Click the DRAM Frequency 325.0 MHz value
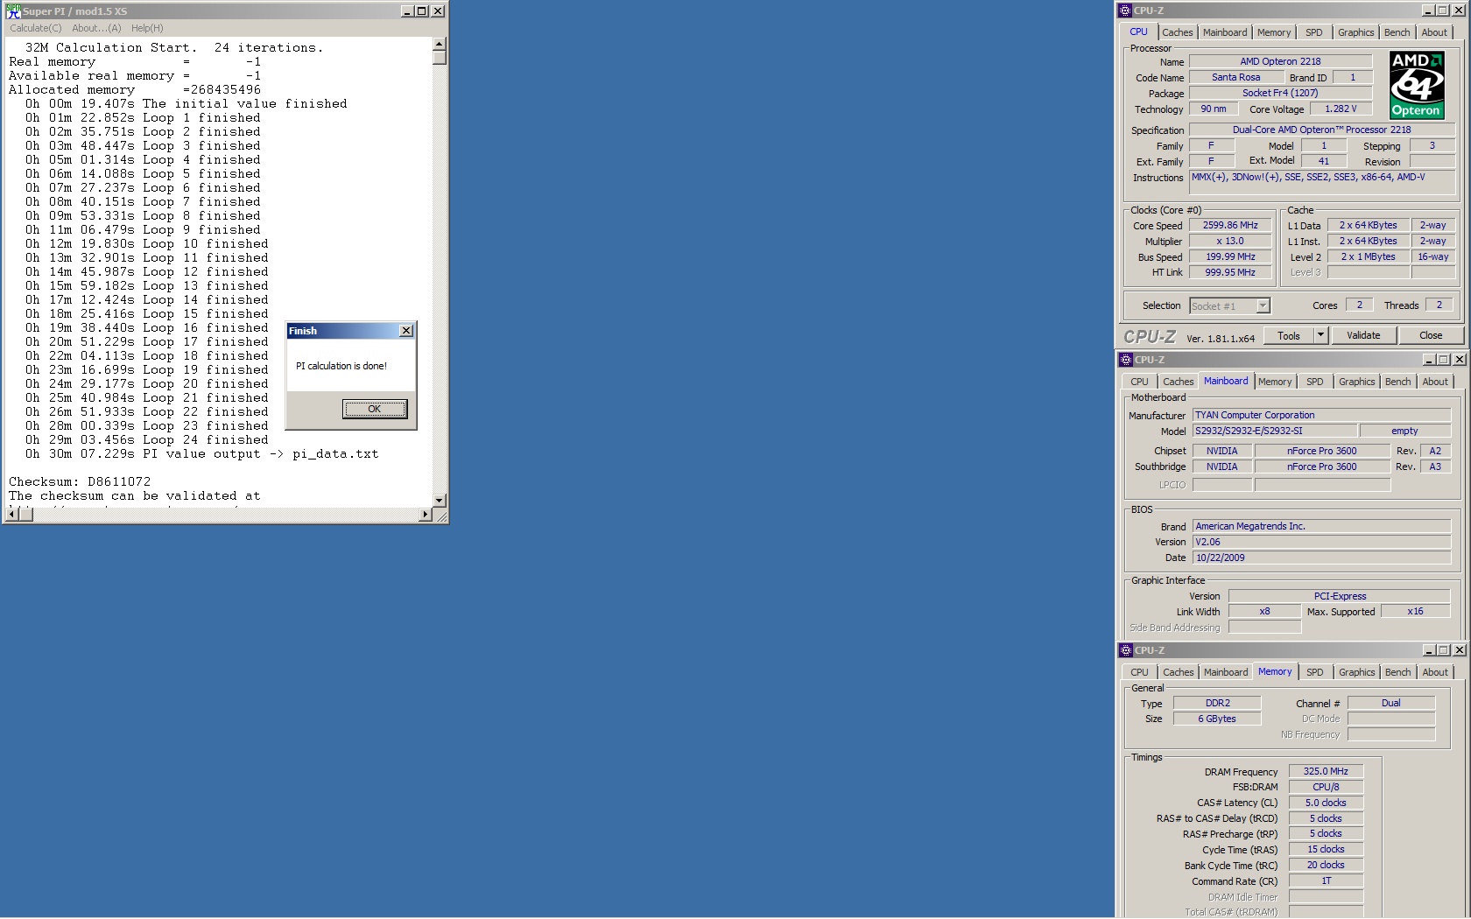 coord(1326,771)
